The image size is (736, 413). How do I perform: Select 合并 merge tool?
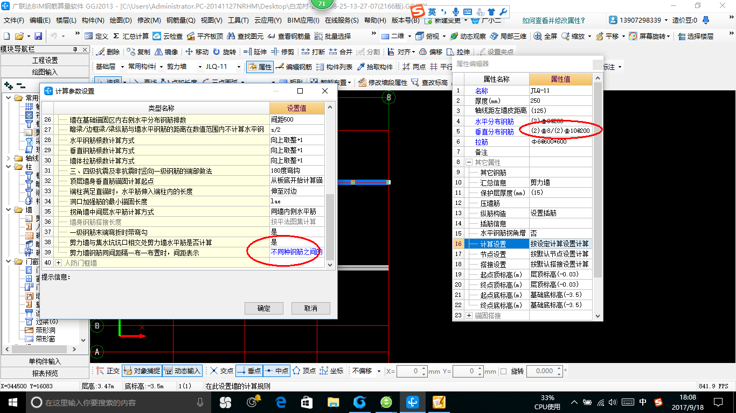pos(341,52)
